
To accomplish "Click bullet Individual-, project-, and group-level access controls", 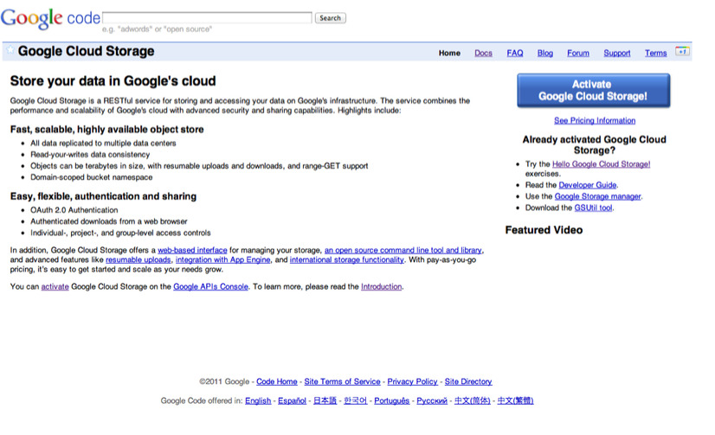I will coord(120,233).
